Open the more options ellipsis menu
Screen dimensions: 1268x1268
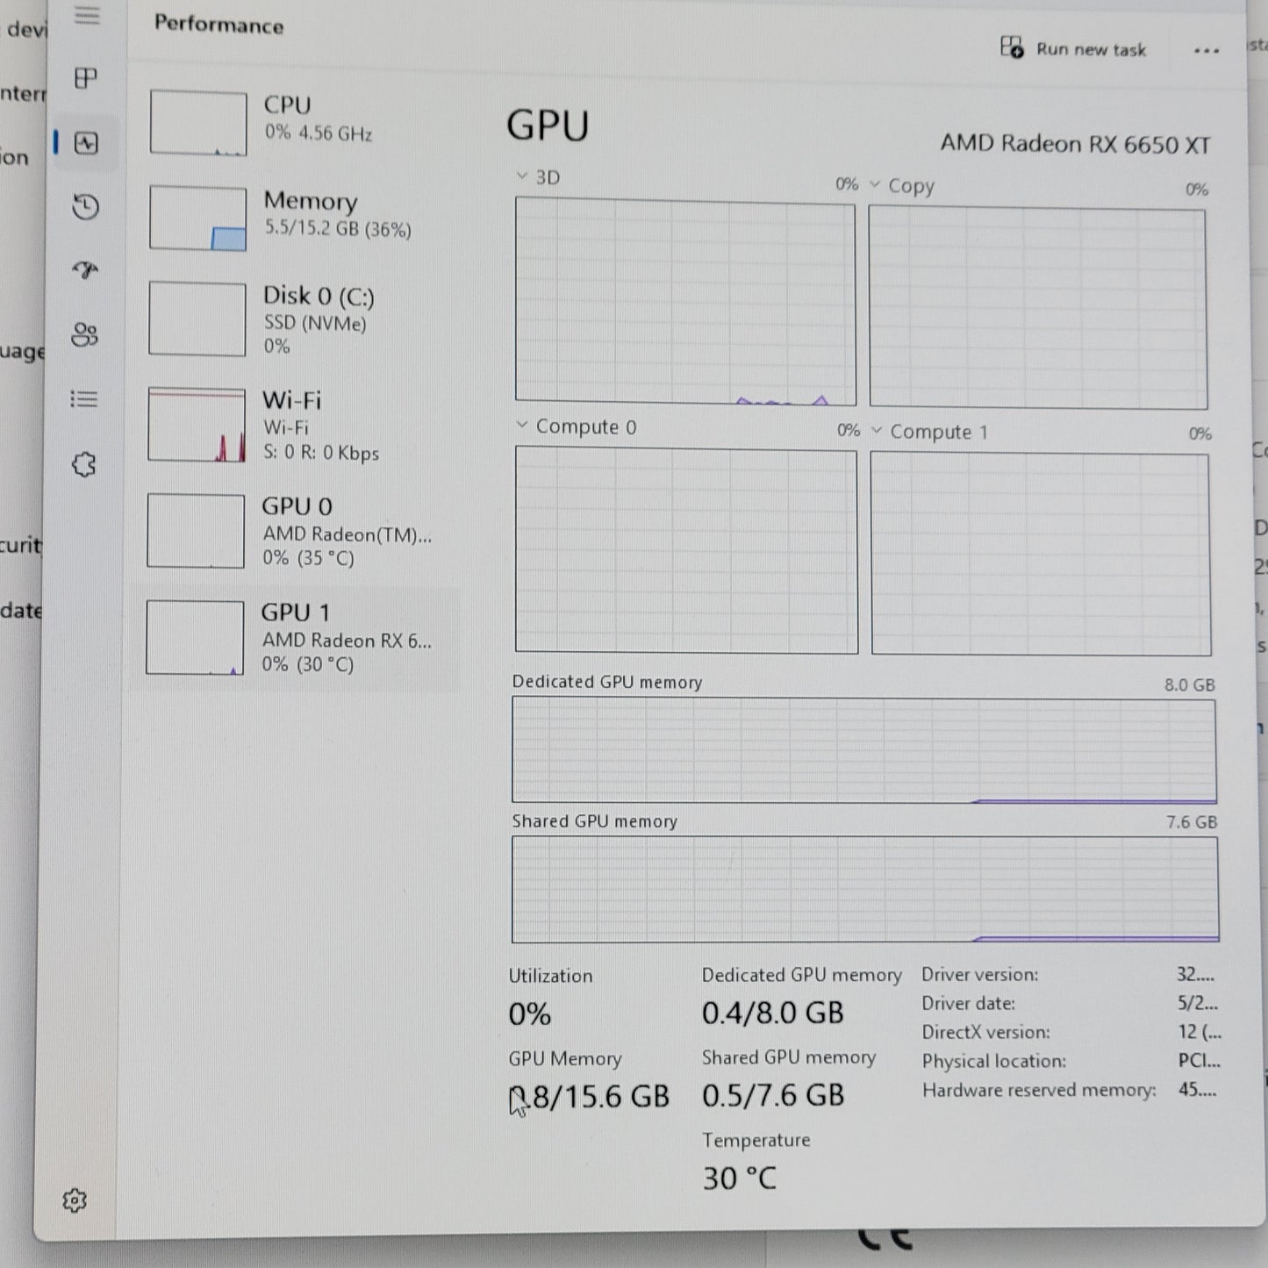pos(1207,51)
